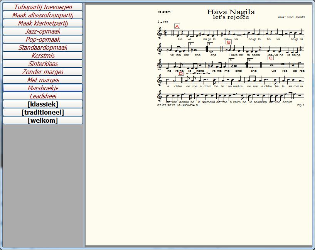Choose Maak altsaxofoonpartij
The height and width of the screenshot is (250, 315).
43,15
